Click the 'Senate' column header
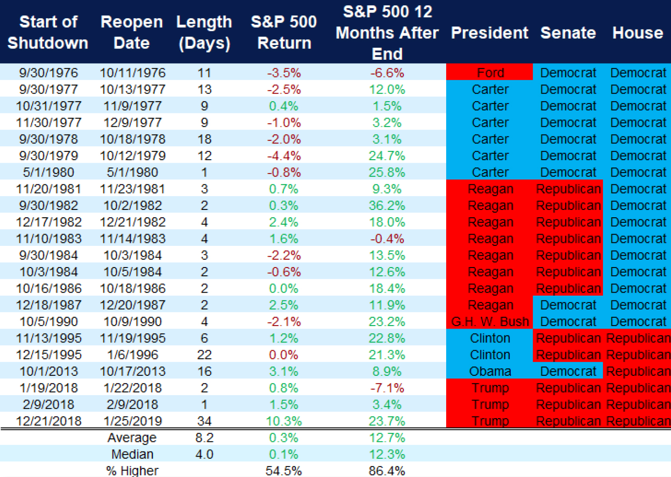The image size is (671, 477). click(x=568, y=33)
